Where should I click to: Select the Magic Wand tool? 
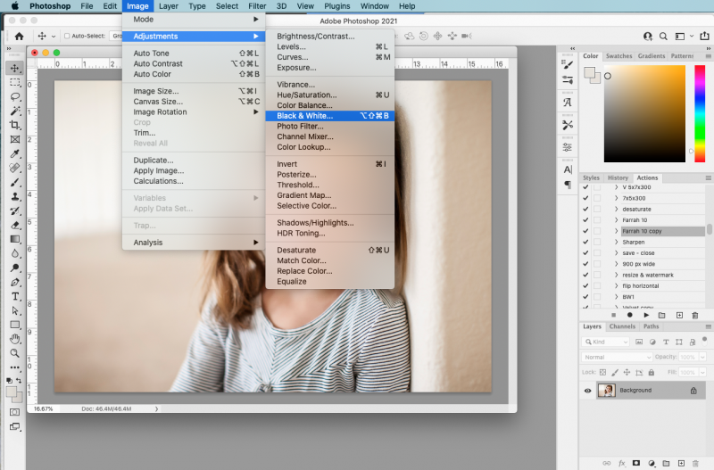pyautogui.click(x=15, y=111)
